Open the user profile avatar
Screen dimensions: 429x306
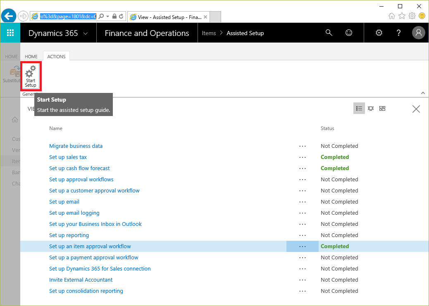[x=419, y=33]
